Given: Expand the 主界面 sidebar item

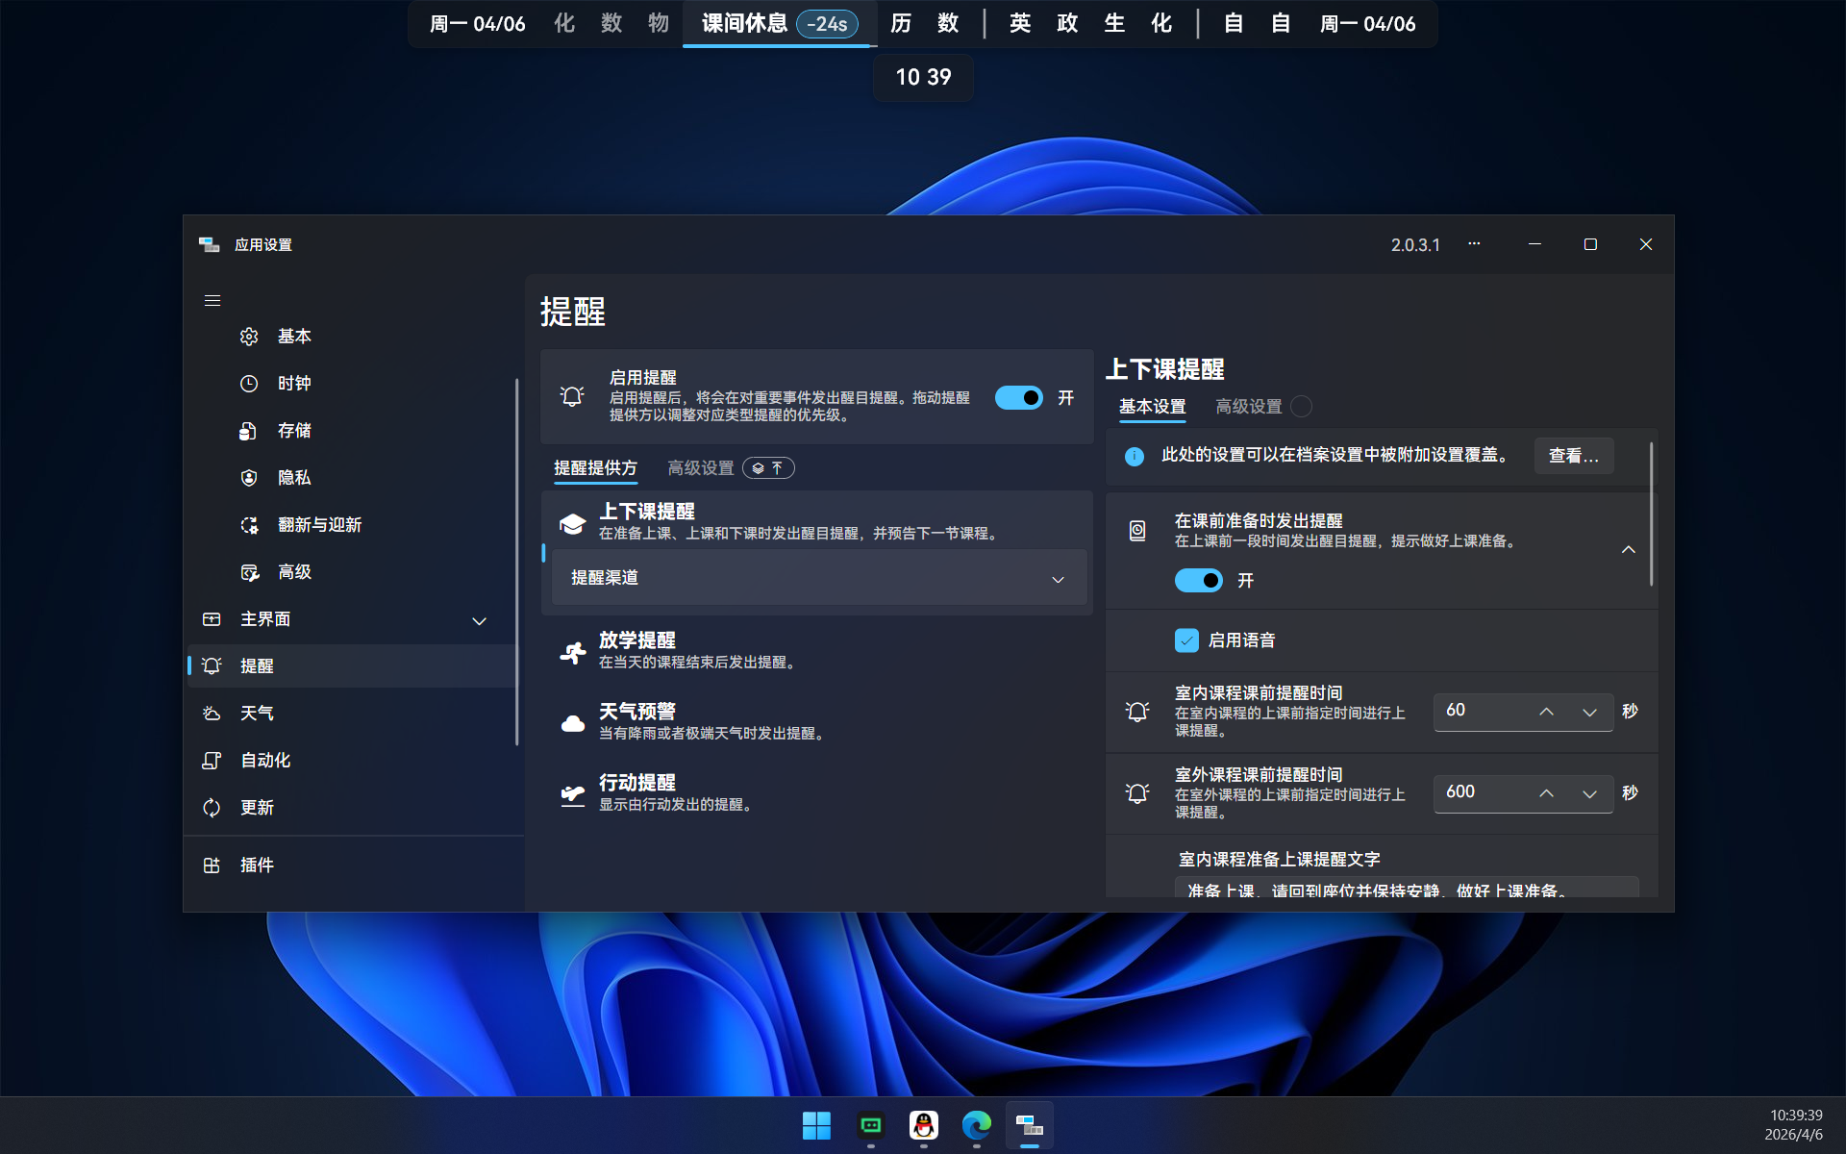Looking at the screenshot, I should [479, 620].
